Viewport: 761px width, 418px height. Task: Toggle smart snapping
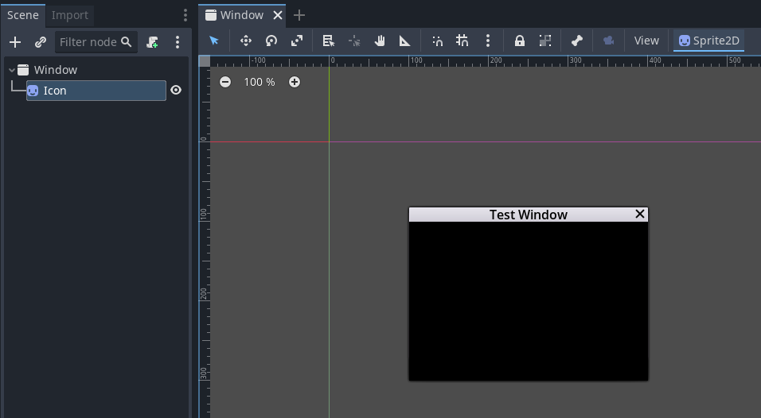pyautogui.click(x=437, y=41)
